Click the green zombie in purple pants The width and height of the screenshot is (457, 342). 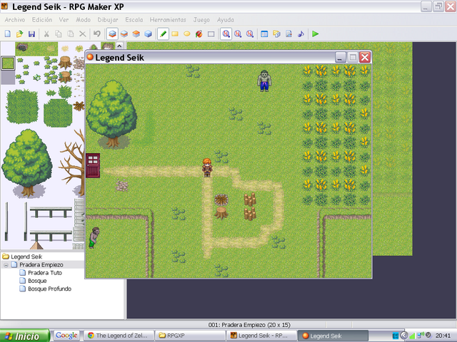click(264, 81)
